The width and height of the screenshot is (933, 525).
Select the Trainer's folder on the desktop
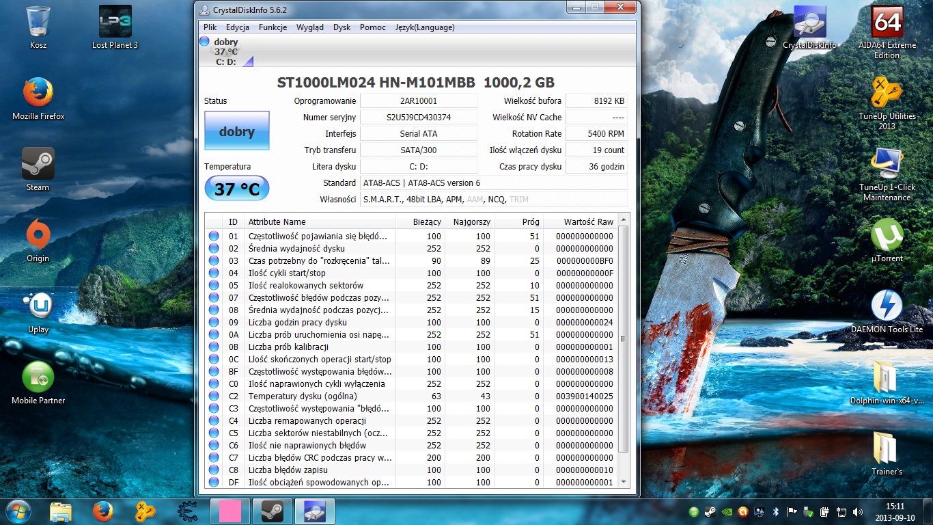[x=887, y=454]
